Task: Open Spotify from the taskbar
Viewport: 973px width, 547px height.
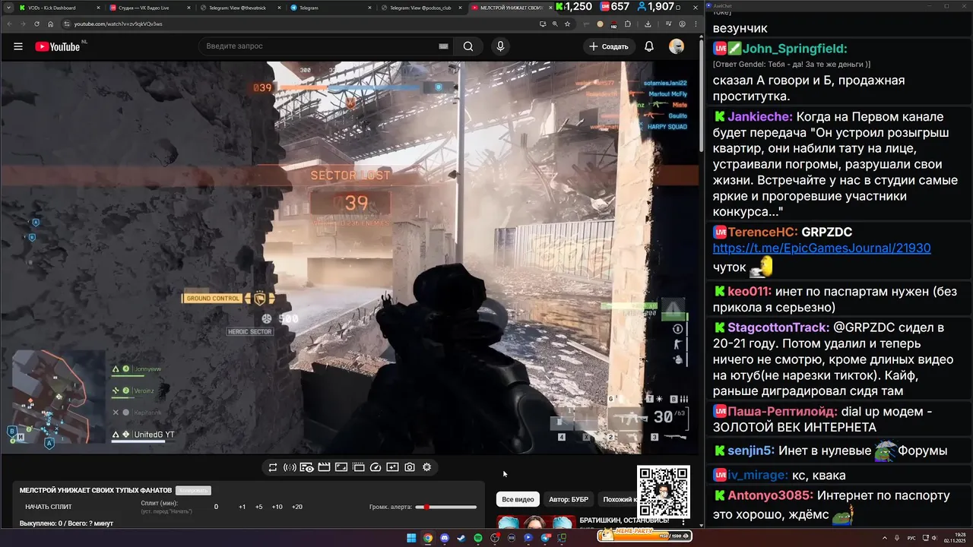Action: coord(478,538)
